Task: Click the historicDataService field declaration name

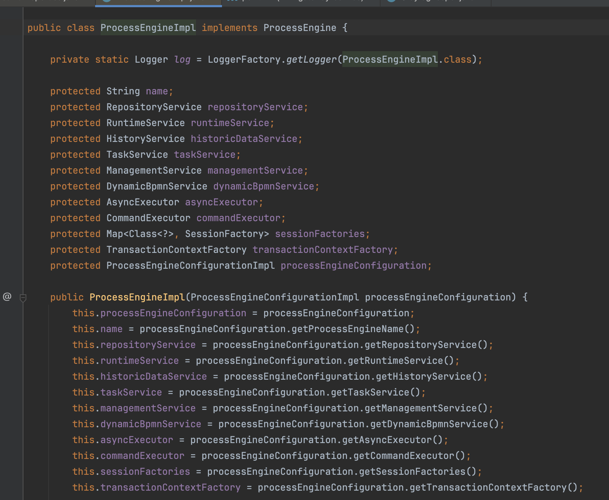Action: (244, 139)
